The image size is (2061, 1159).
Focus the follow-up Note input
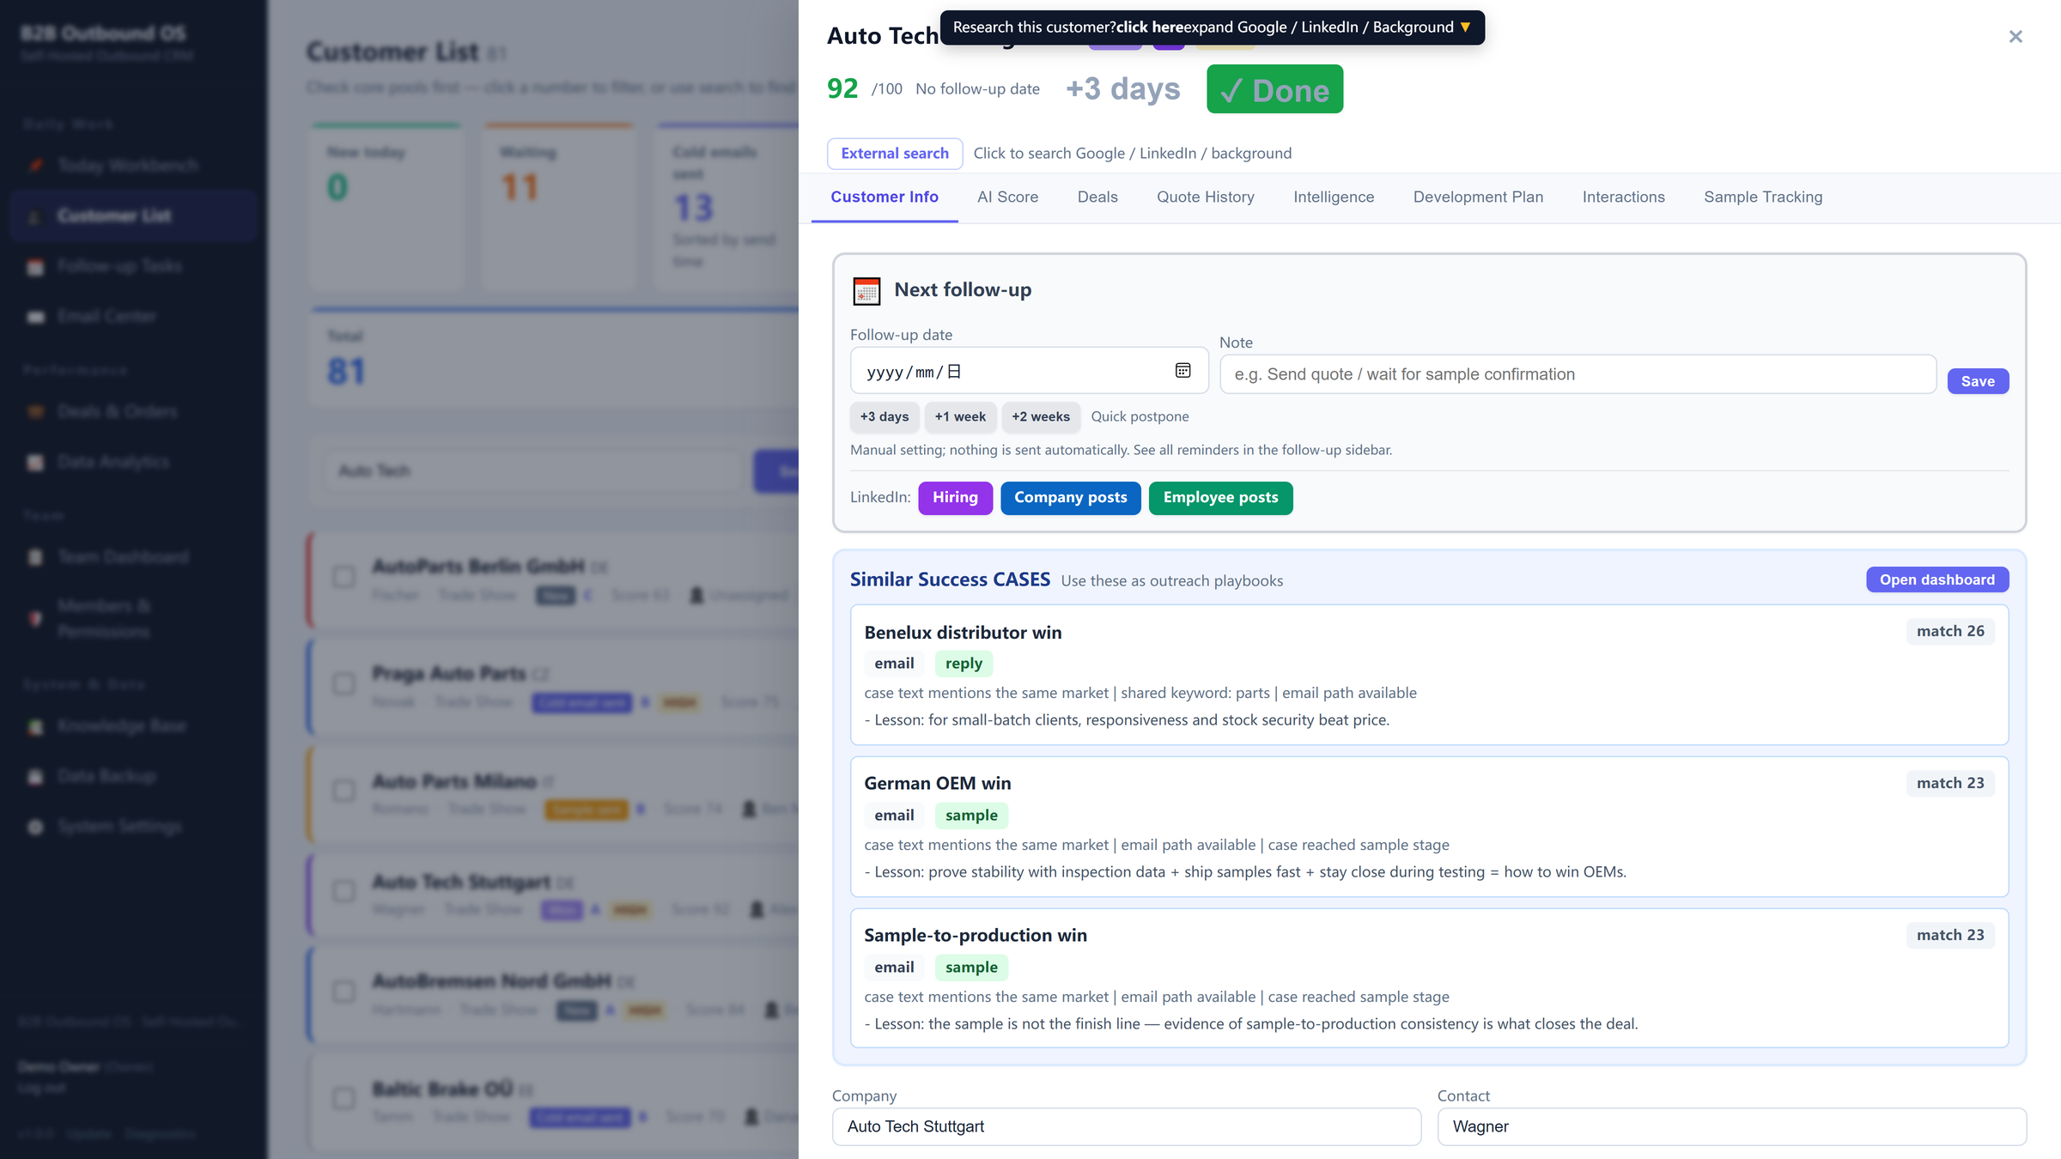click(x=1578, y=374)
